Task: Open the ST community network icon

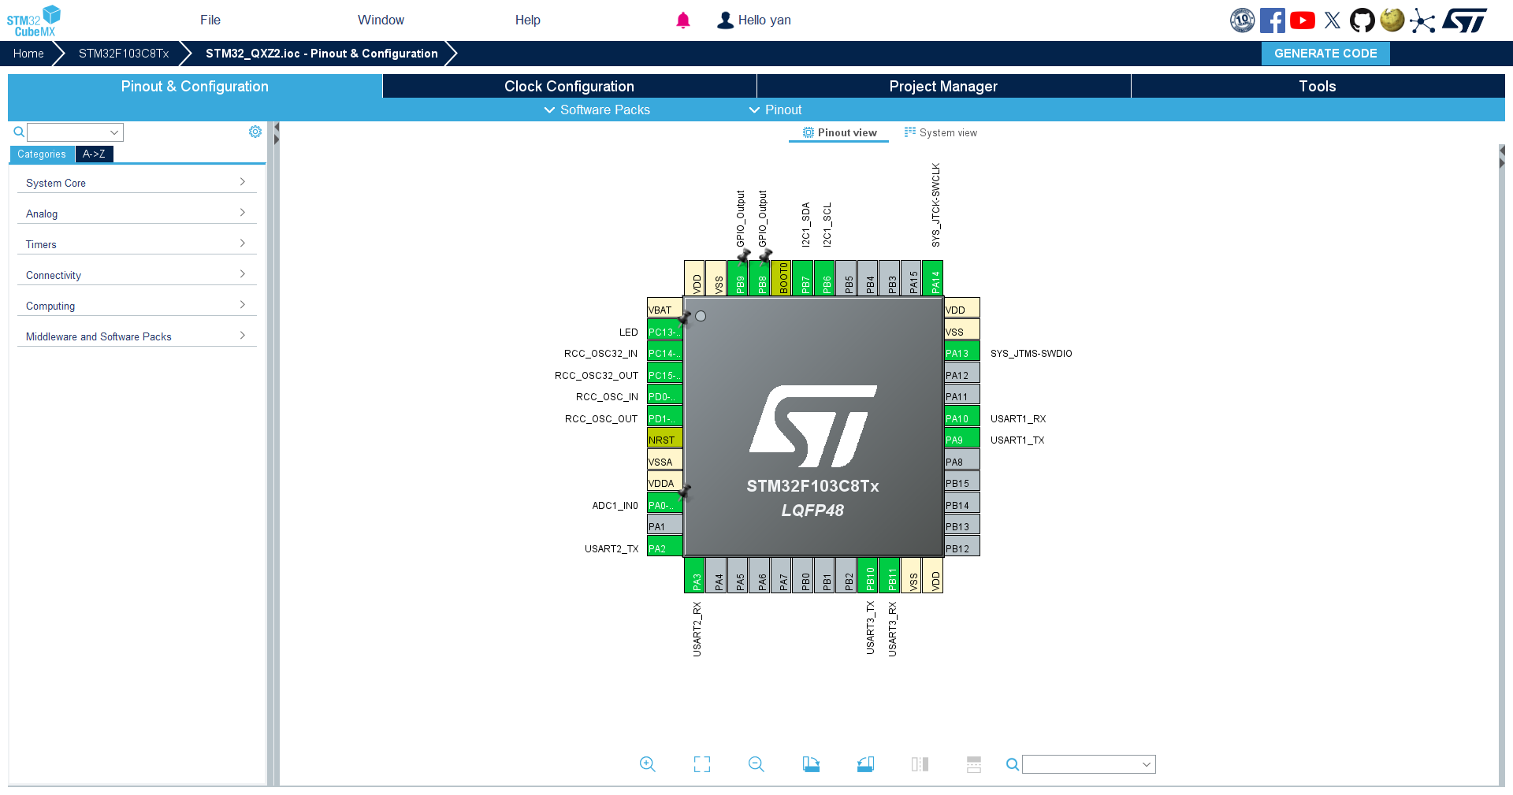Action: [1422, 20]
